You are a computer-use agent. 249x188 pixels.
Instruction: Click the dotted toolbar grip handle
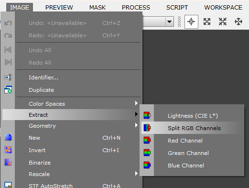[x=179, y=22]
